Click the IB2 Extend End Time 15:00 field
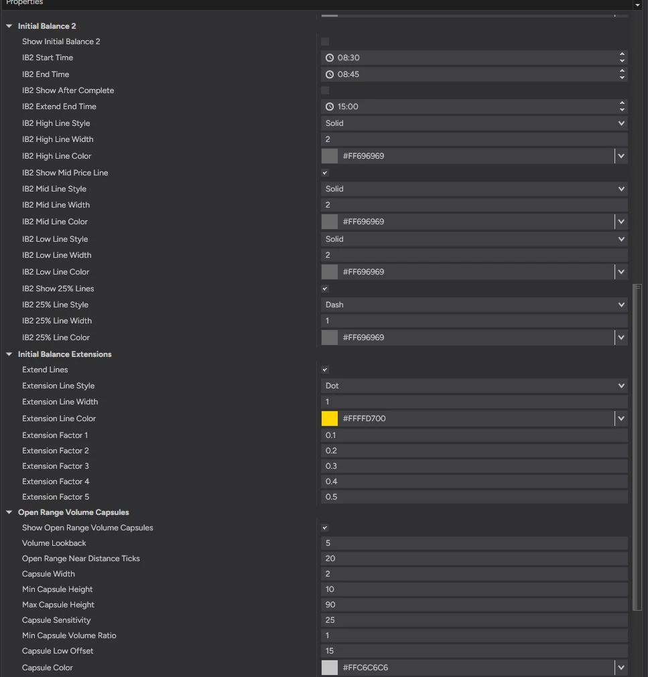Viewport: 648px width, 677px height. point(474,106)
